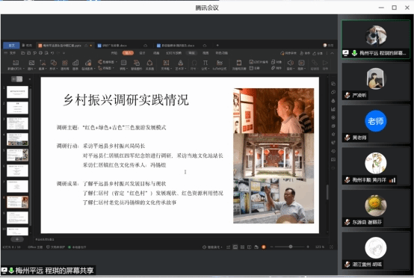The image size is (414, 278).
Task: Add a slide with the plus below thumbnails
Action: coord(17,239)
